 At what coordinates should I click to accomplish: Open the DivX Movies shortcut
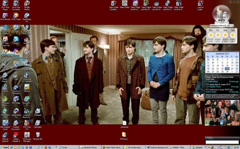(5, 17)
